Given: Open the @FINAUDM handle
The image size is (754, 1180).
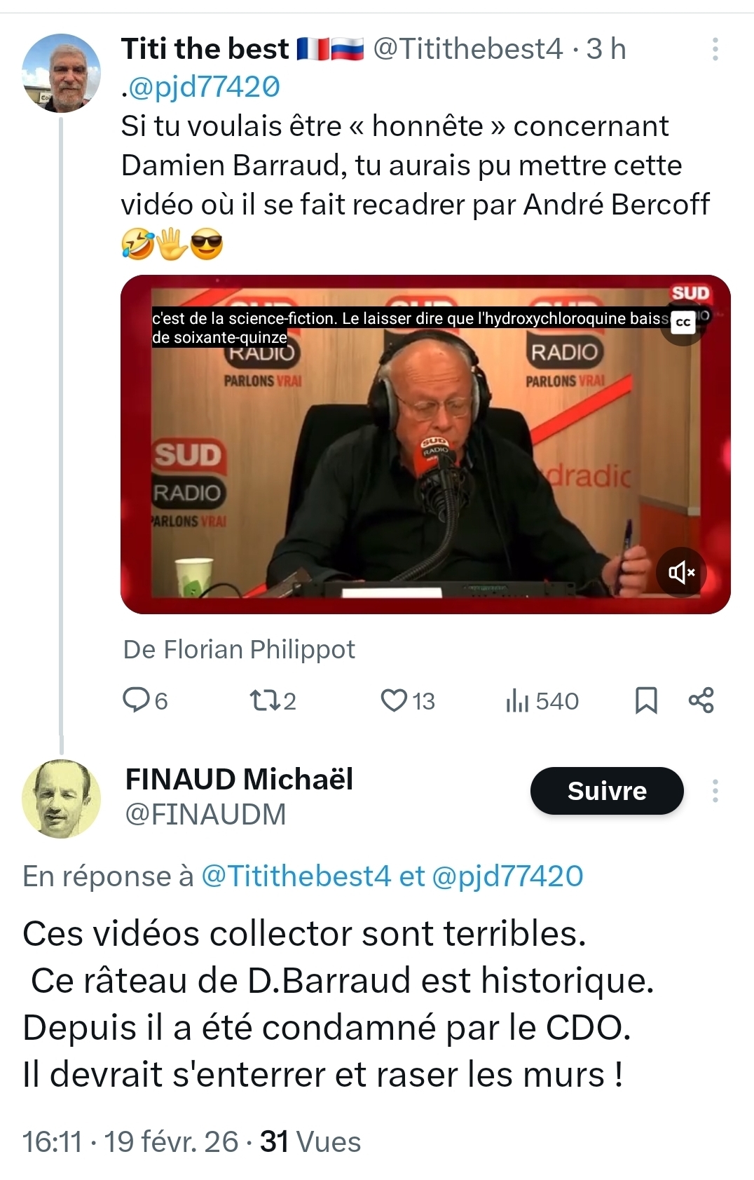Looking at the screenshot, I should click(205, 815).
